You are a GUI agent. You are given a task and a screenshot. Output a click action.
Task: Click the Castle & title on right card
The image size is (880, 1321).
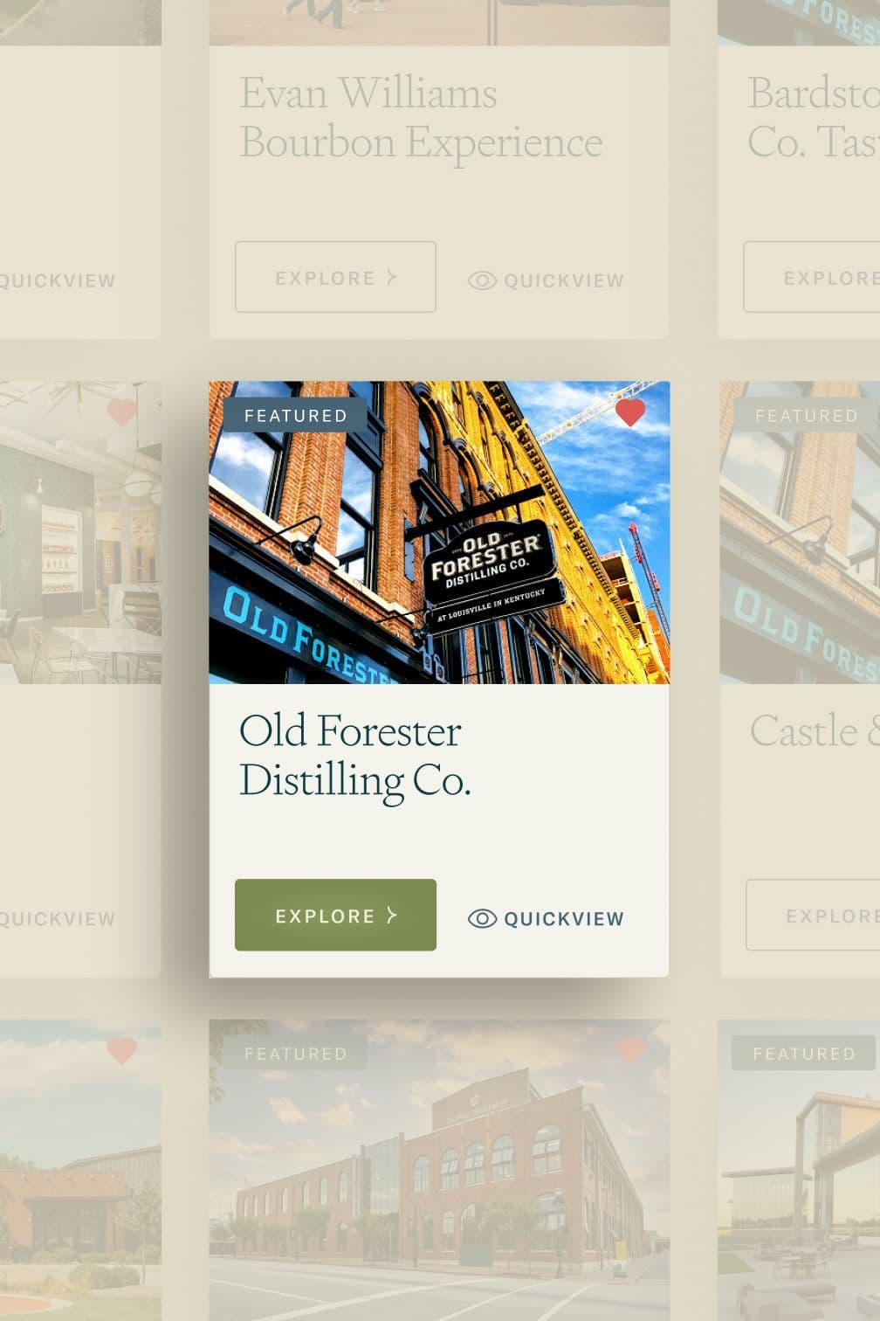pyautogui.click(x=814, y=731)
